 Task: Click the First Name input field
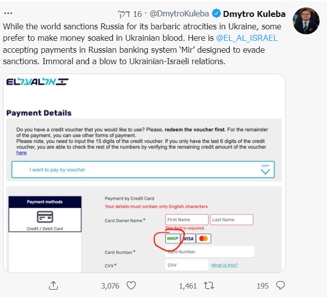pyautogui.click(x=186, y=219)
